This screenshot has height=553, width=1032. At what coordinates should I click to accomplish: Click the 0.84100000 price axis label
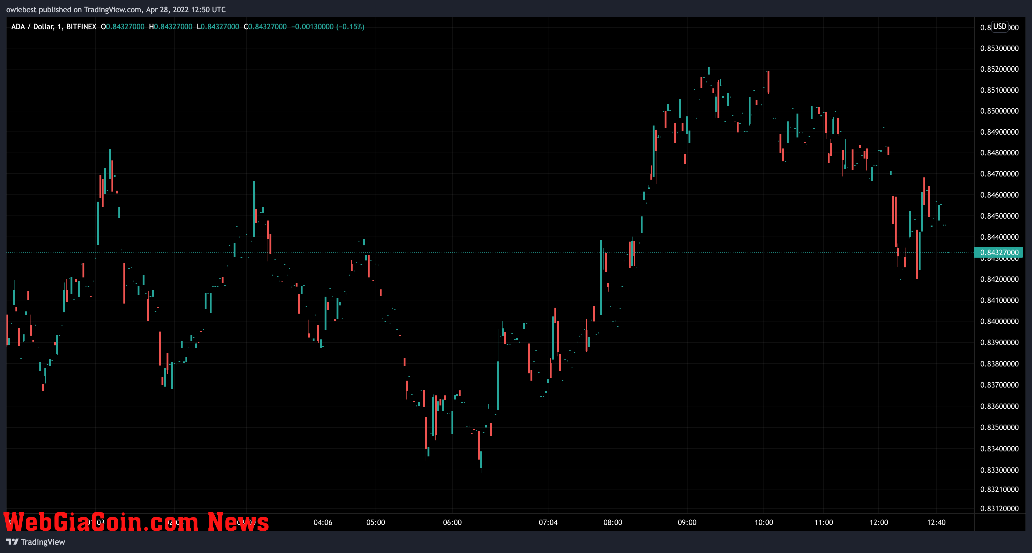pos(999,300)
